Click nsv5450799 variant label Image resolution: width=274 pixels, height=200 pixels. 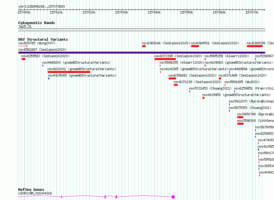(256, 114)
